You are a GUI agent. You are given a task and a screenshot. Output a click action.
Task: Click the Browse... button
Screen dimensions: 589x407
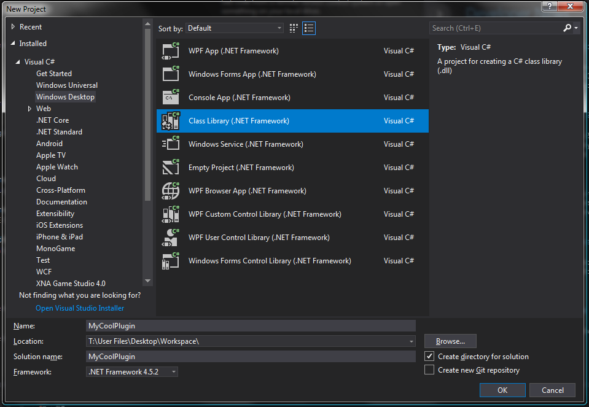(450, 341)
